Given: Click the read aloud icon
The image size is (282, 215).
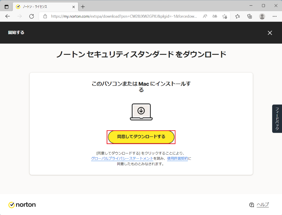Looking at the screenshot, I should (205, 16).
